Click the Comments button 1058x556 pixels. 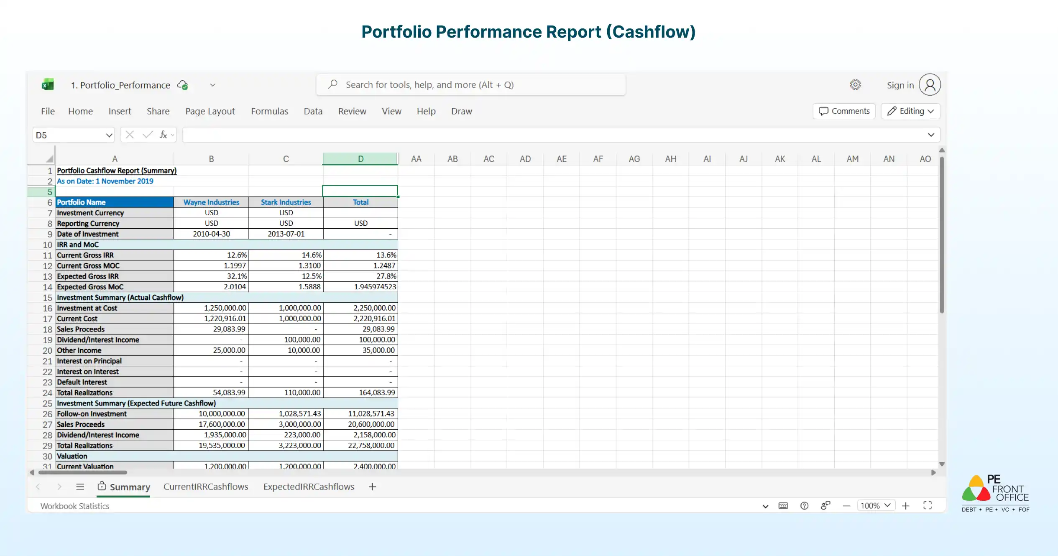[x=844, y=111]
